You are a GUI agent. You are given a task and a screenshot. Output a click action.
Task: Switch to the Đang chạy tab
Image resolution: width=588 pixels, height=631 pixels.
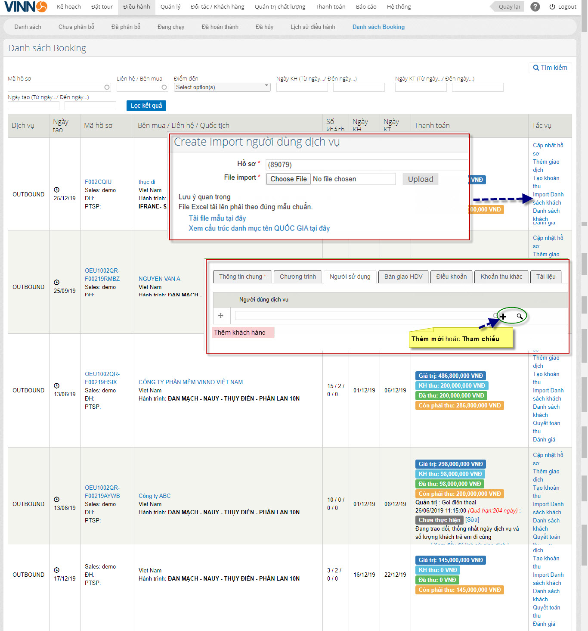coord(171,27)
